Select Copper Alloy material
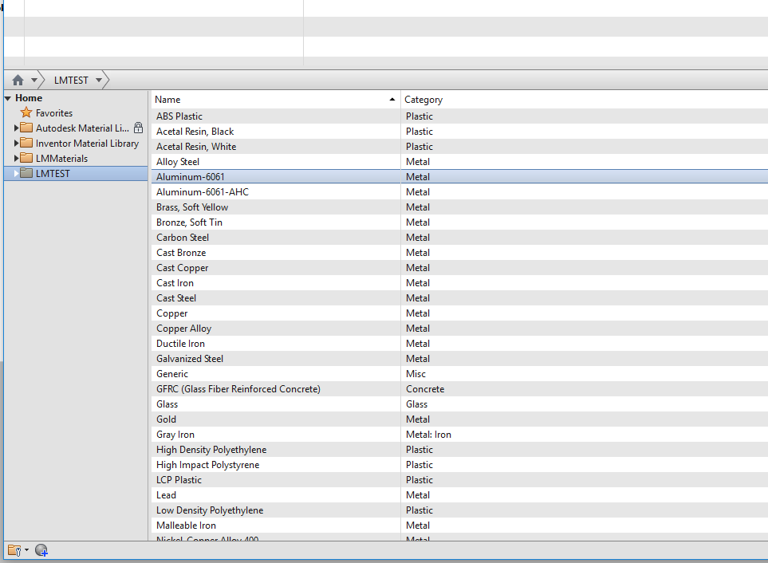 tap(184, 329)
